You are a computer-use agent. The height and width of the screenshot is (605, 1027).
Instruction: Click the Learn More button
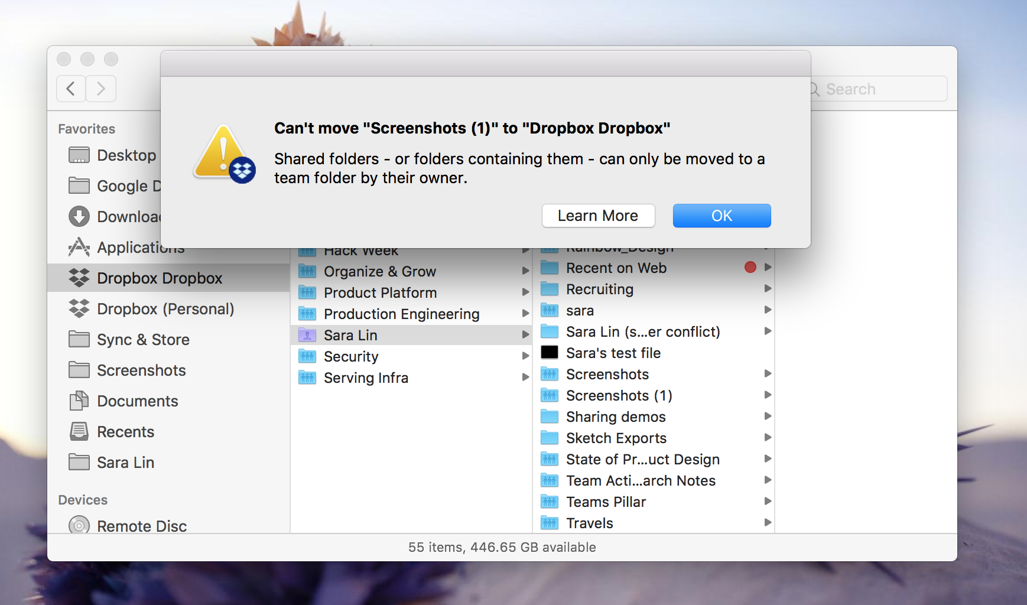pyautogui.click(x=598, y=216)
